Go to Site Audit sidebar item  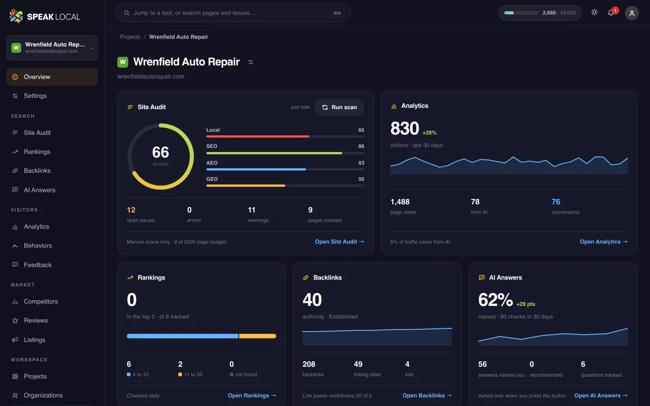52,133
